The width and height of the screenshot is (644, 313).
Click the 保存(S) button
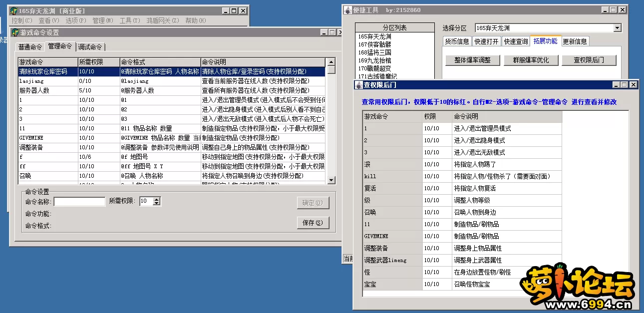click(x=313, y=223)
